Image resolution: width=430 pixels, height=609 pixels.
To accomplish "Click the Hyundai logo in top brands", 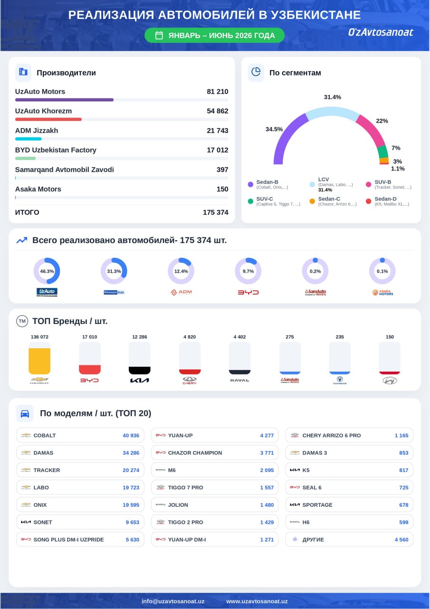I will (390, 380).
